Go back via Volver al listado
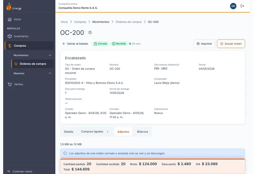 pos(75,44)
